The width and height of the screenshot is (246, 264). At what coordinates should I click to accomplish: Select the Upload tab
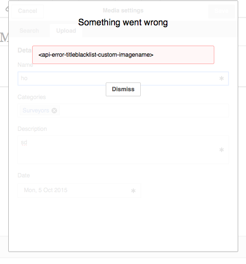pos(66,31)
